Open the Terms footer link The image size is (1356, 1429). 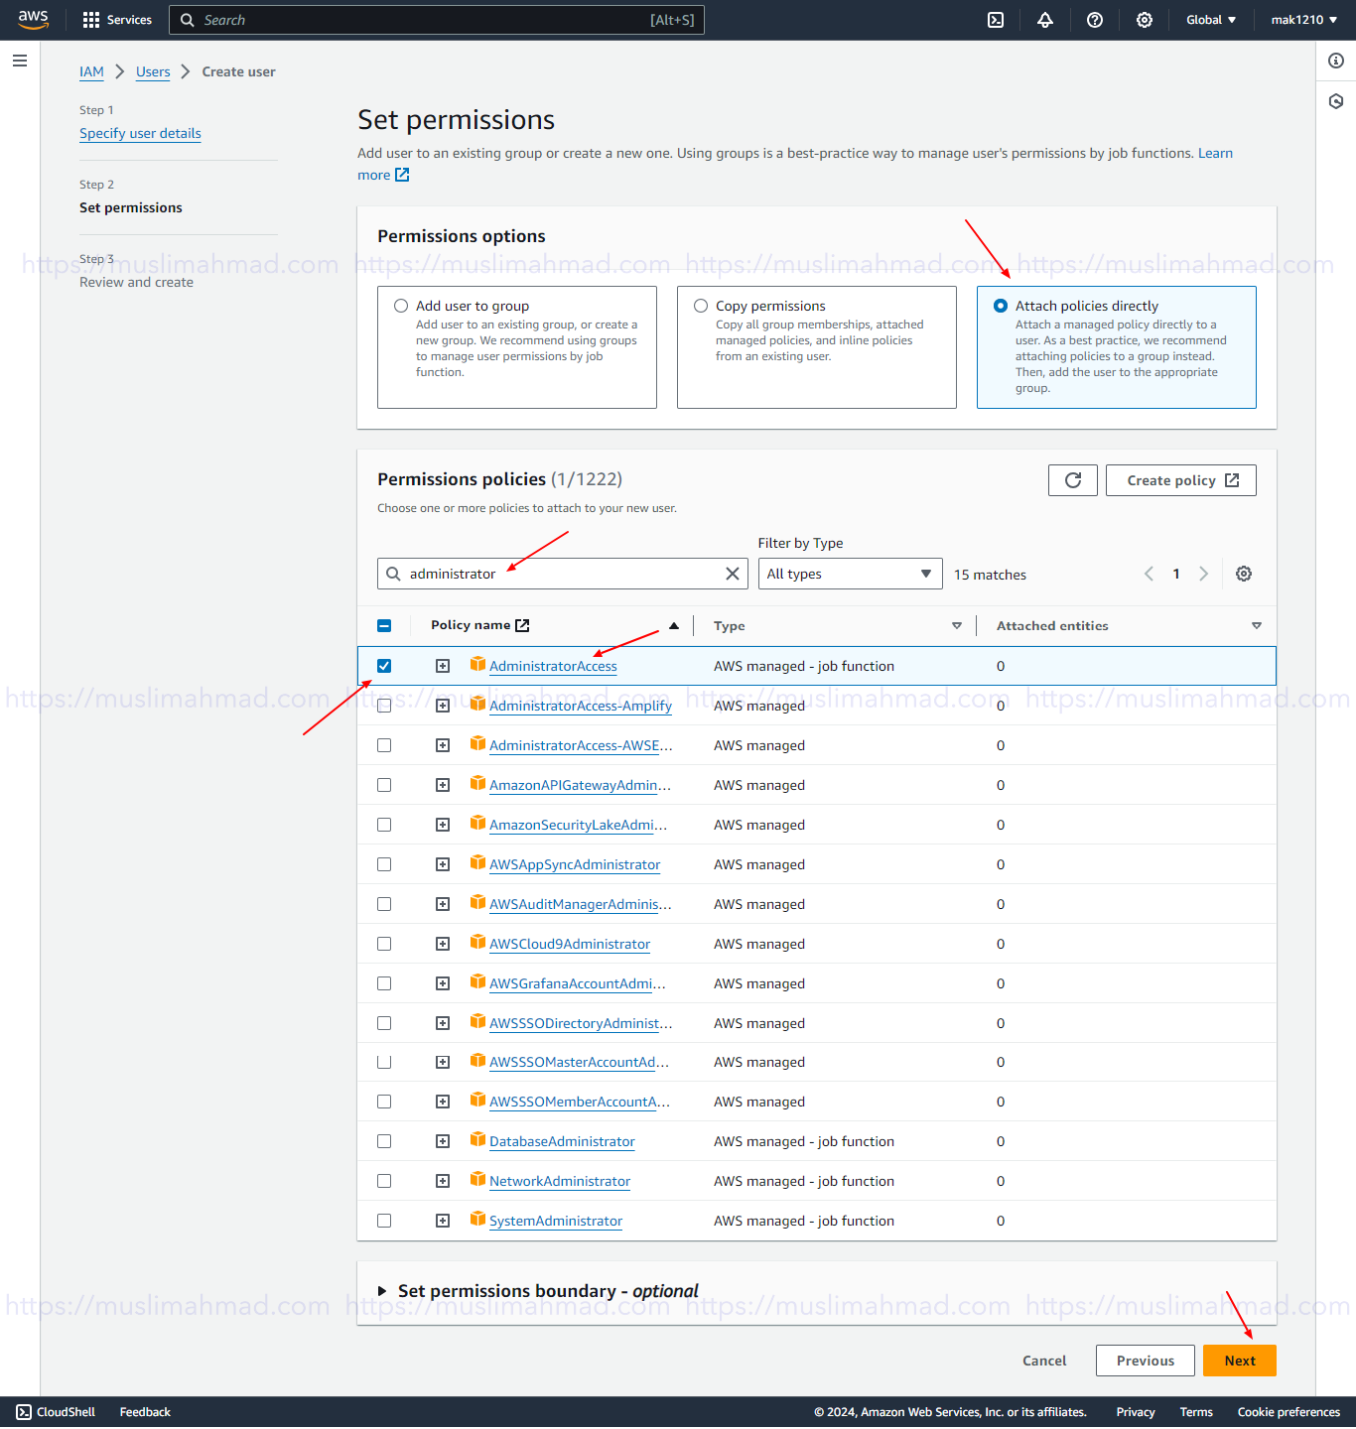pyautogui.click(x=1196, y=1412)
